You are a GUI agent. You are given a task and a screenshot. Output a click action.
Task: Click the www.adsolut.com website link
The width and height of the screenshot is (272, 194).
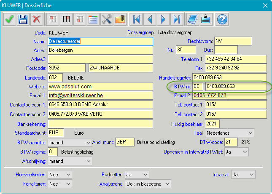click(70, 87)
